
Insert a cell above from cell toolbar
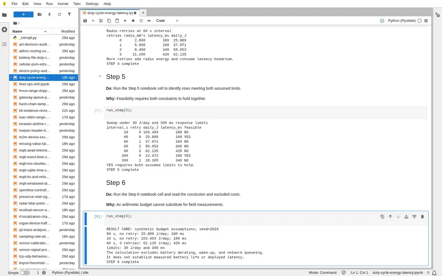click(406, 216)
